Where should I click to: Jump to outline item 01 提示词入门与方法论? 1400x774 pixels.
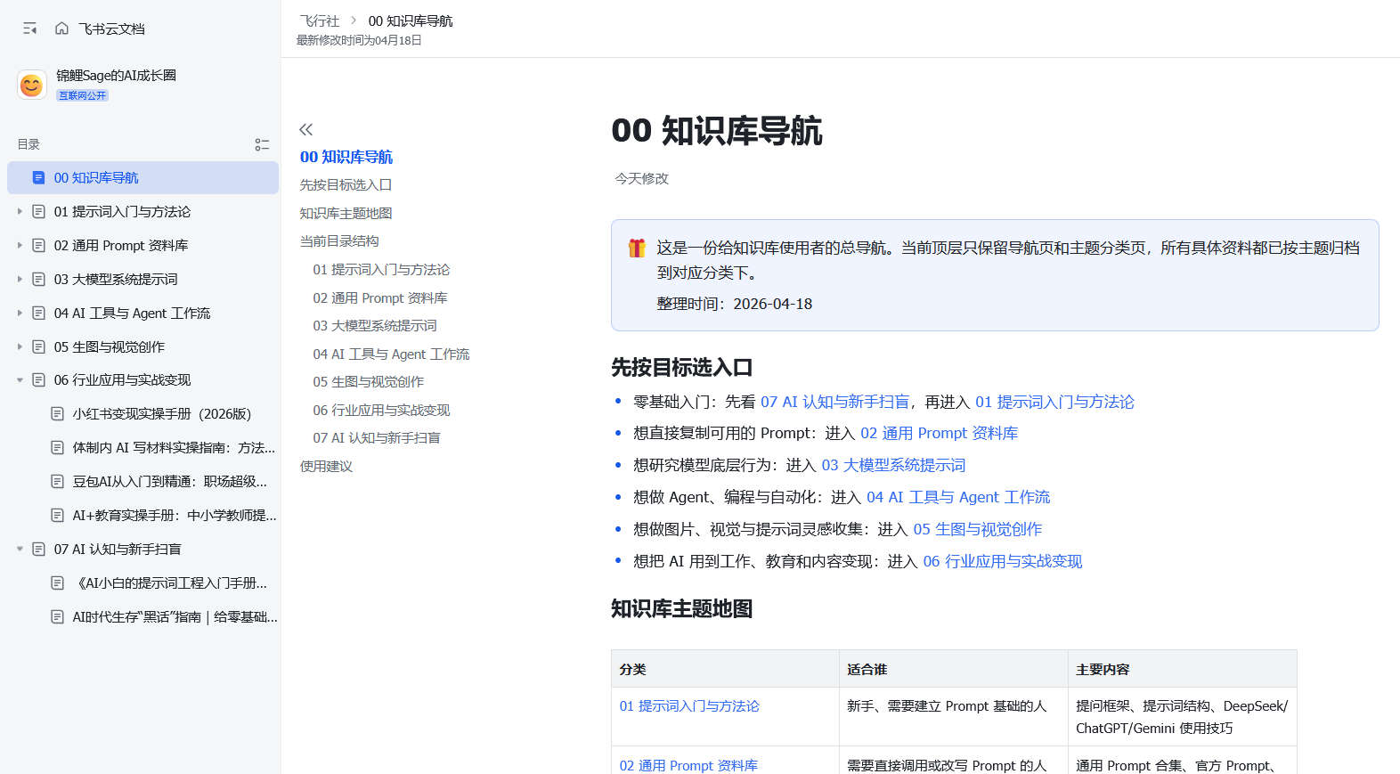click(x=381, y=270)
